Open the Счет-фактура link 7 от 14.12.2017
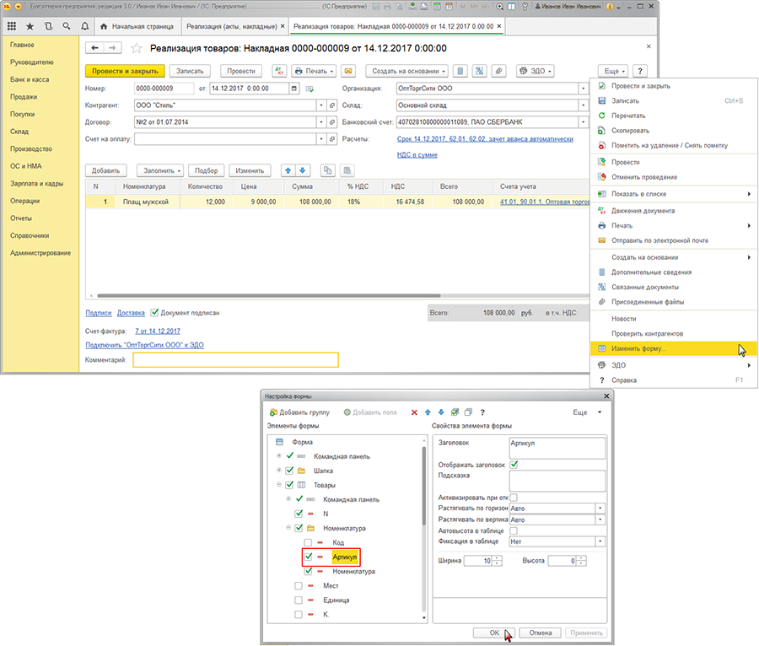The height and width of the screenshot is (646, 759). pyautogui.click(x=158, y=331)
